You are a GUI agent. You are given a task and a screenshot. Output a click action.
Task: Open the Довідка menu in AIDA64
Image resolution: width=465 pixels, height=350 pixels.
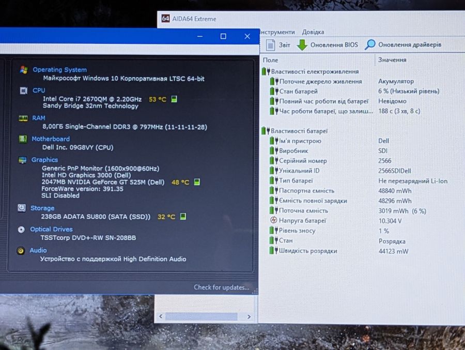point(313,32)
